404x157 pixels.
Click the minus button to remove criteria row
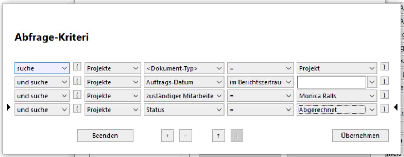(186, 136)
